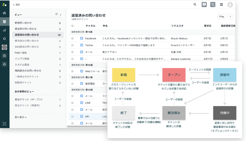Click the search magnifier icon

click(x=195, y=4)
